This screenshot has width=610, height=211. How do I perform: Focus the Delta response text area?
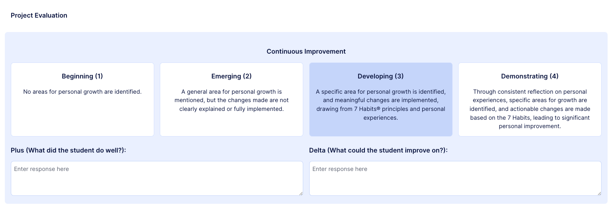455,178
